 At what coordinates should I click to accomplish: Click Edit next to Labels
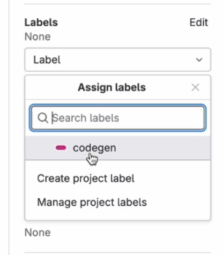click(x=199, y=22)
